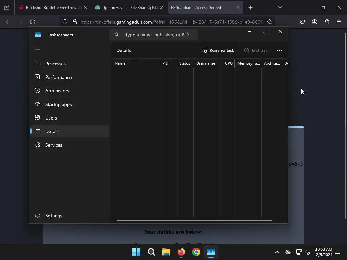This screenshot has width=347, height=260.
Task: Open the Firefox application menu
Action: [x=339, y=22]
